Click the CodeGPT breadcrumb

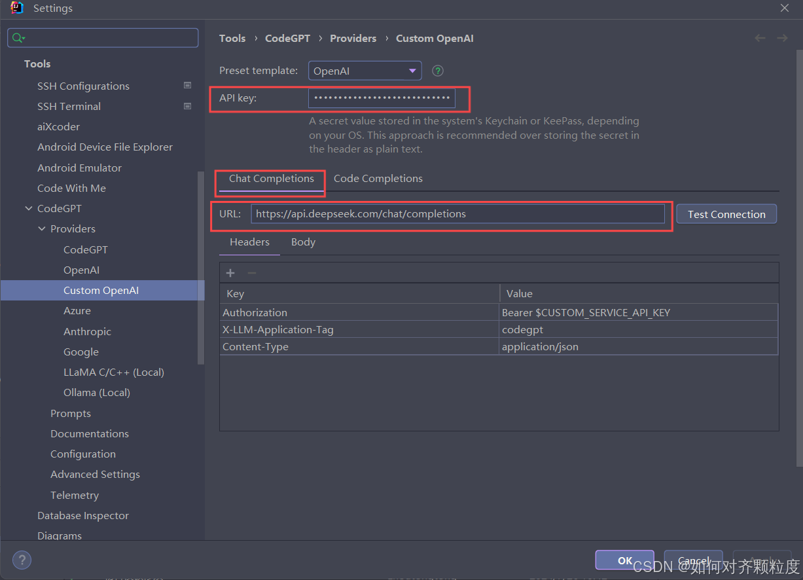pos(287,38)
